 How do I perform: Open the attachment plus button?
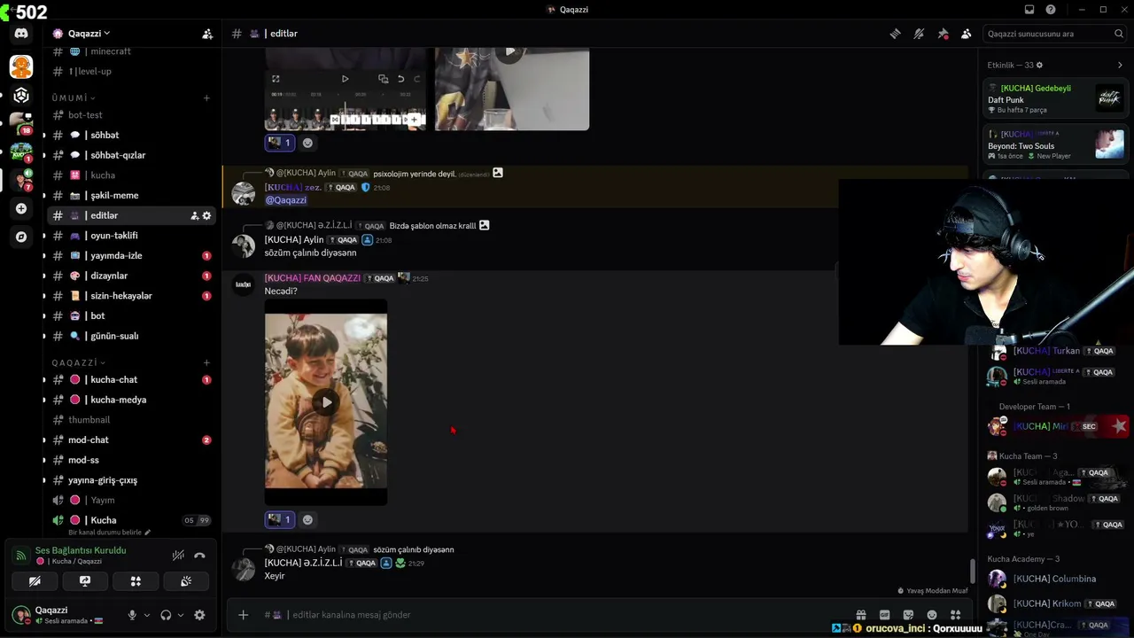243,615
